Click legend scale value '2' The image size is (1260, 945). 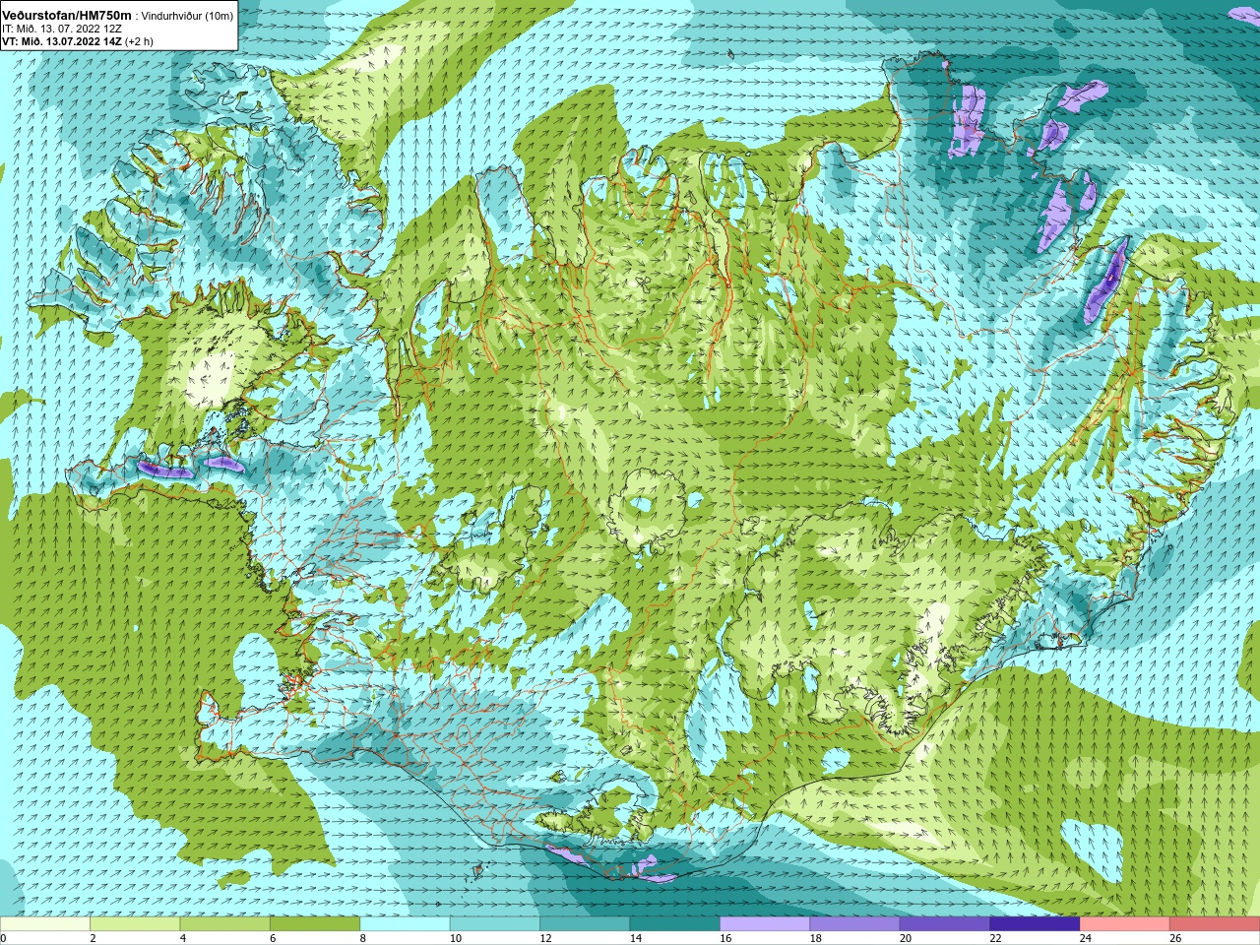coord(93,939)
